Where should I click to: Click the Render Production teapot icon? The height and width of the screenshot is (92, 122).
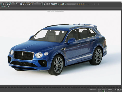tap(65, 4)
